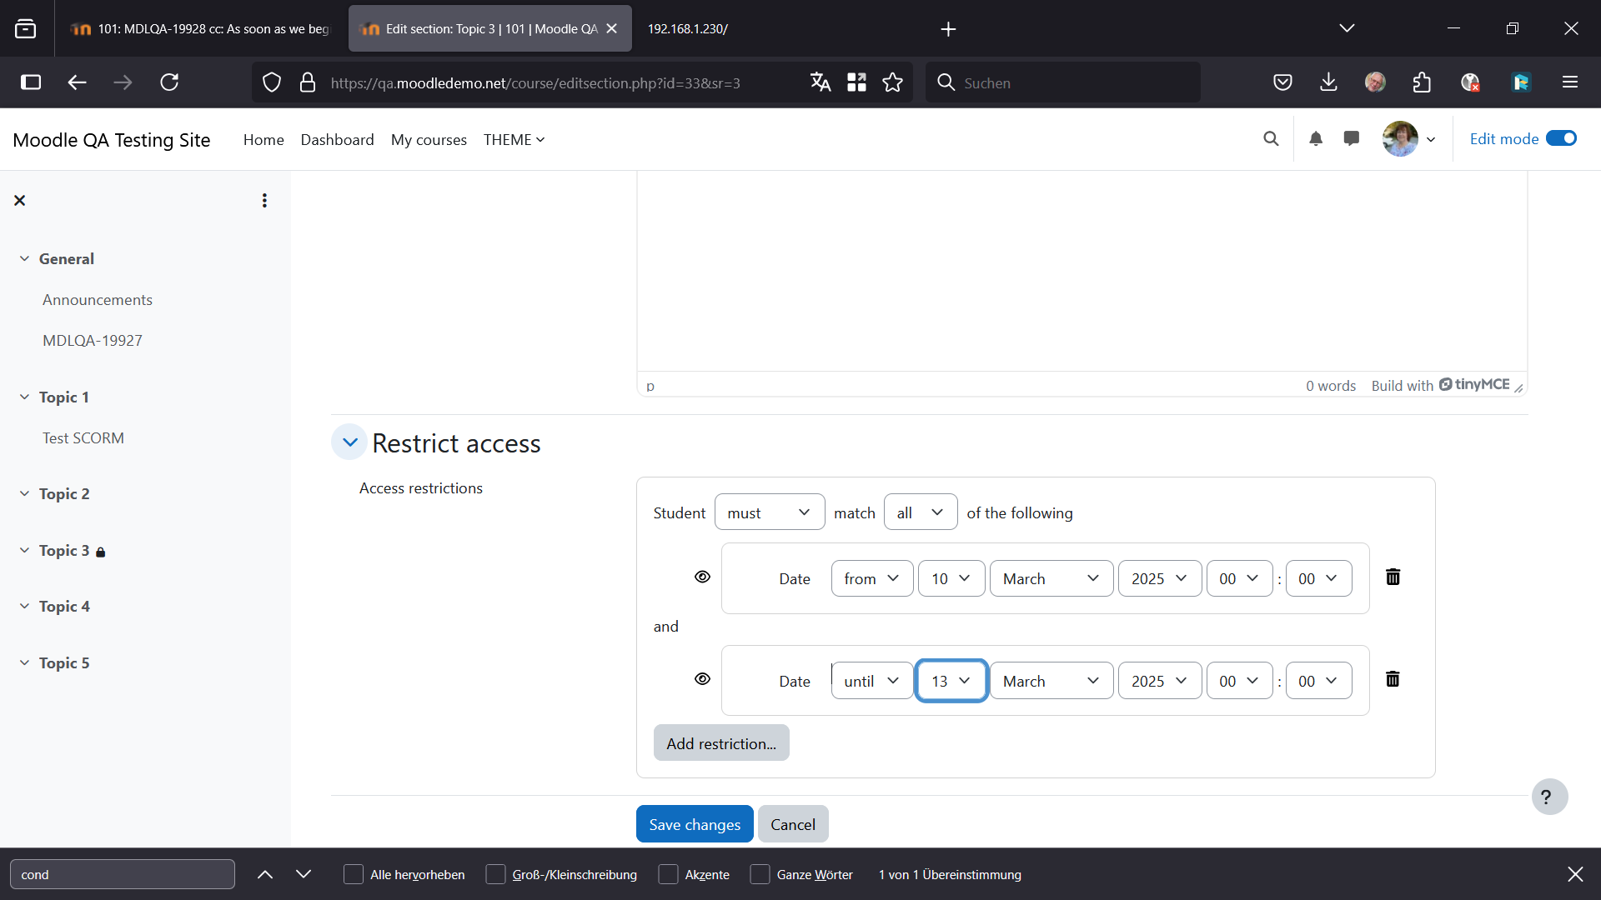The height and width of the screenshot is (900, 1601).
Task: Open the course index options menu
Action: click(264, 201)
